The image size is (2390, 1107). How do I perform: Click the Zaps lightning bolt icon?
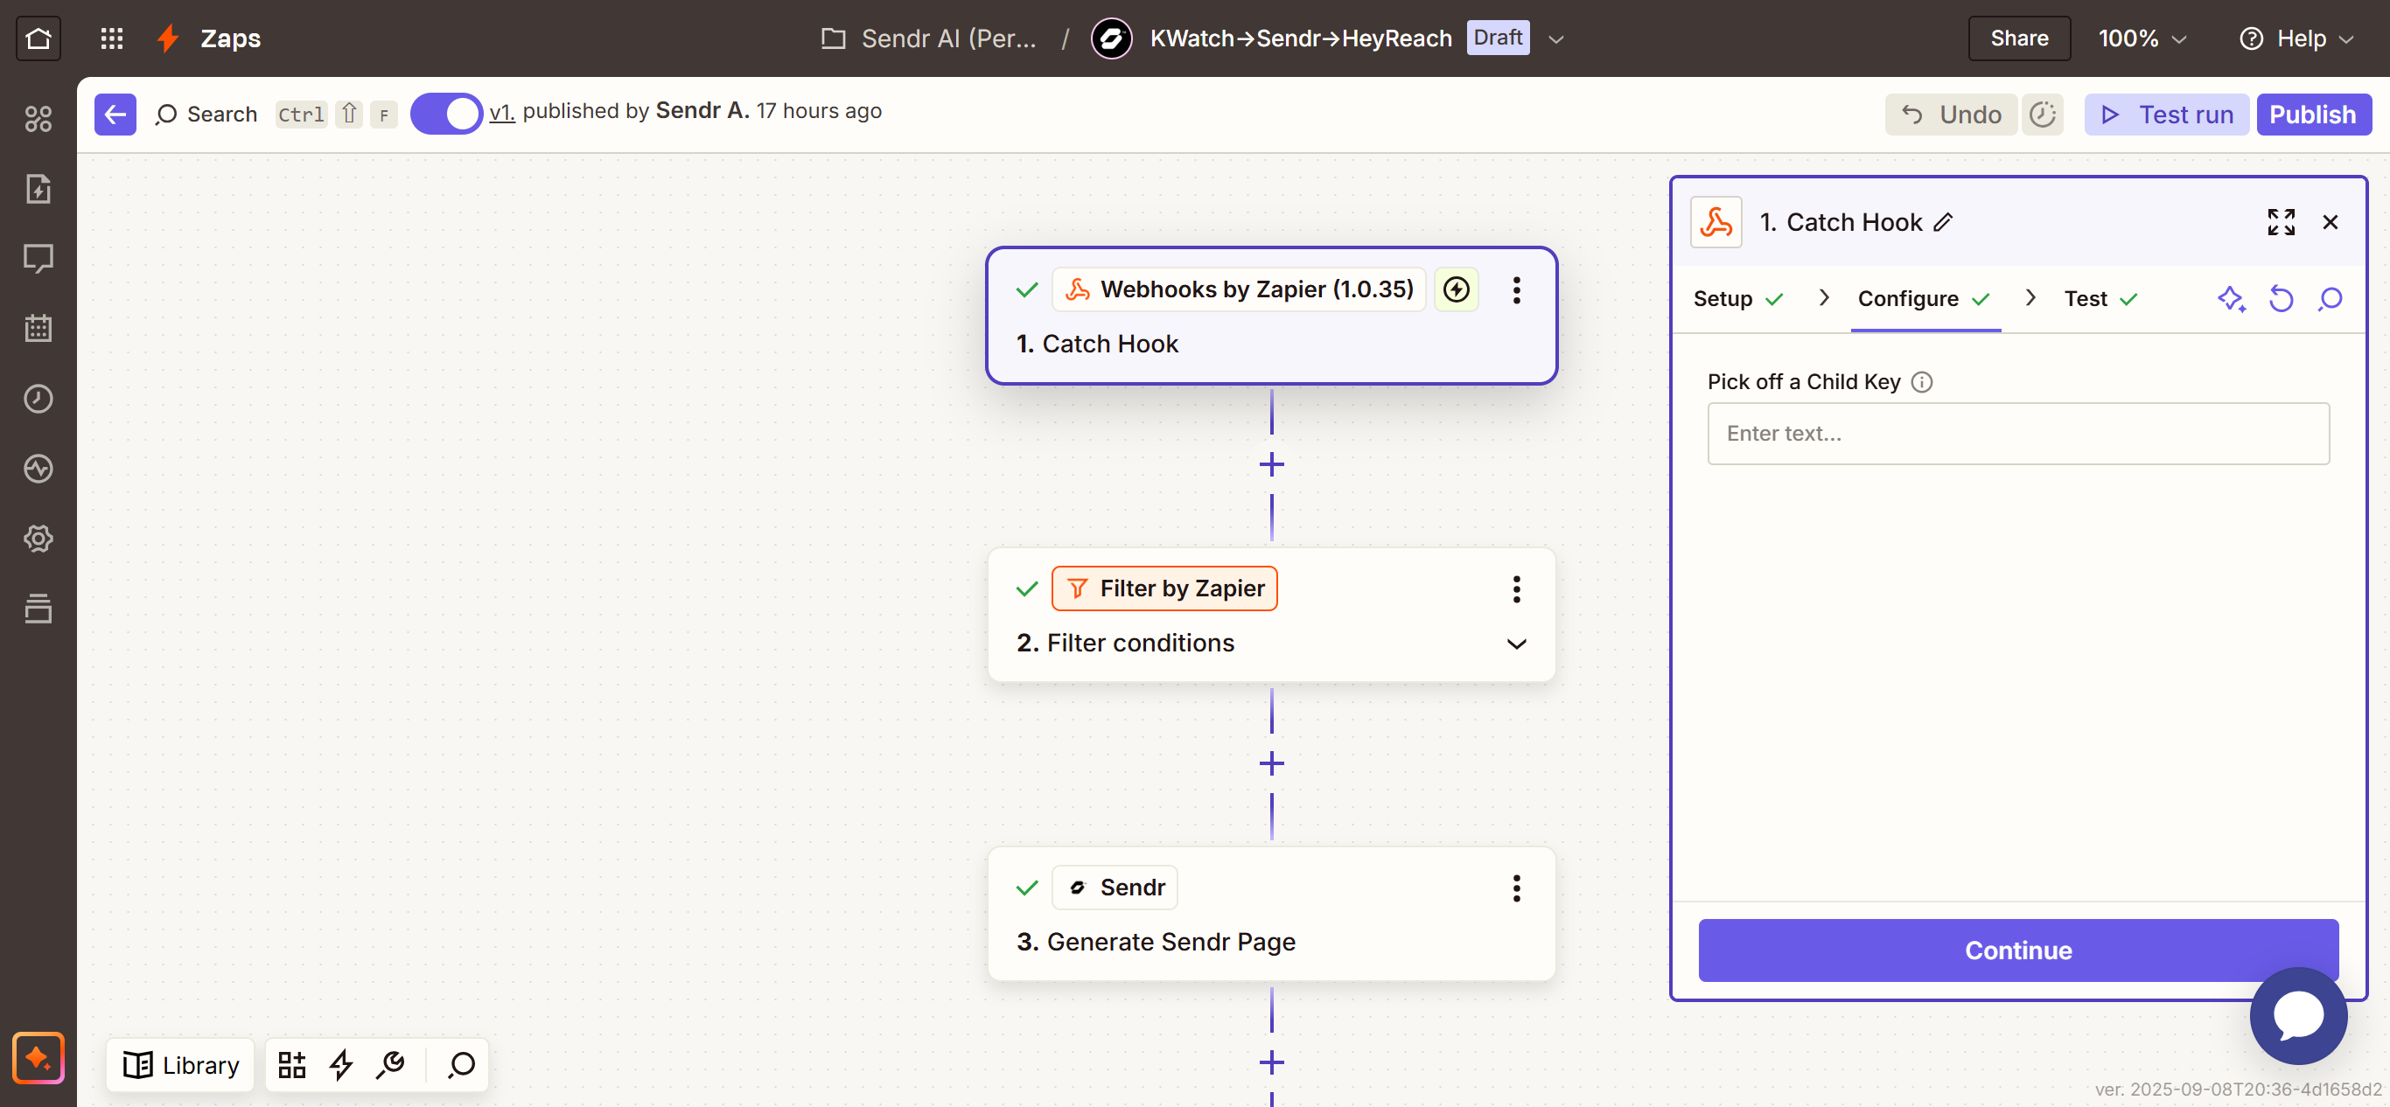pyautogui.click(x=168, y=38)
